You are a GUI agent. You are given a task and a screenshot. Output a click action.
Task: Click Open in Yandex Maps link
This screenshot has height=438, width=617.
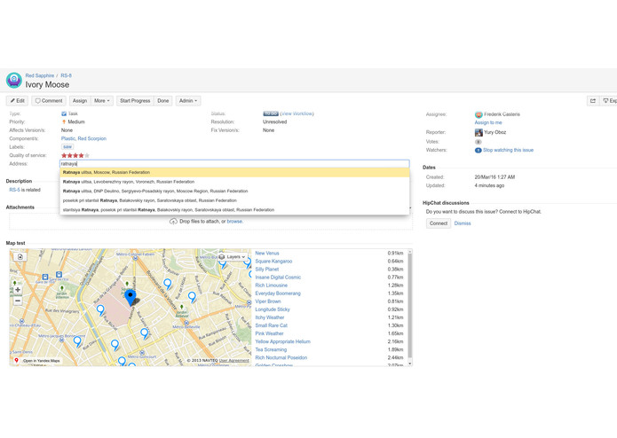[x=42, y=361]
